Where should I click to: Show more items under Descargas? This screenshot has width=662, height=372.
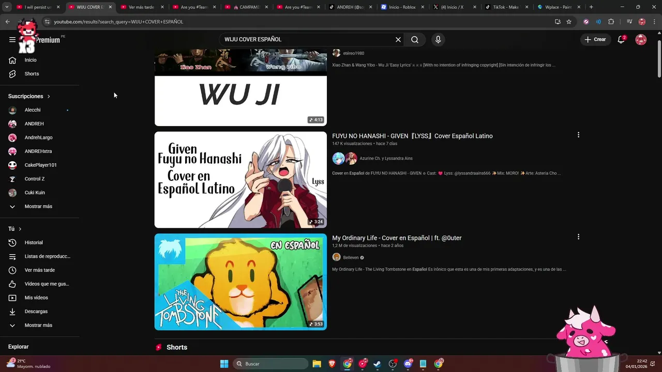point(39,325)
